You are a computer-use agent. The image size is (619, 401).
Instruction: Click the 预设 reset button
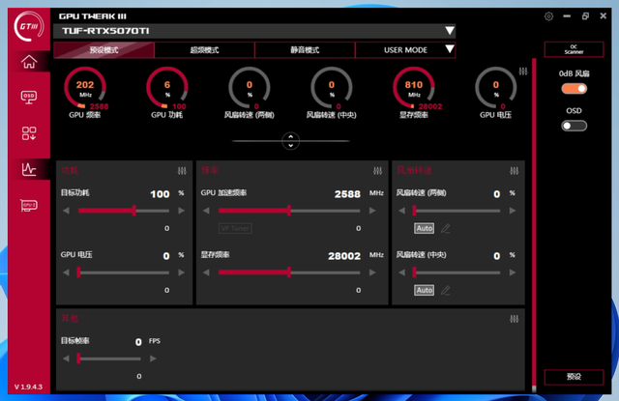pos(574,377)
